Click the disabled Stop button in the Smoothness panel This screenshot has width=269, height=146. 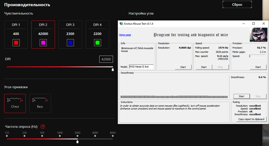[258, 96]
